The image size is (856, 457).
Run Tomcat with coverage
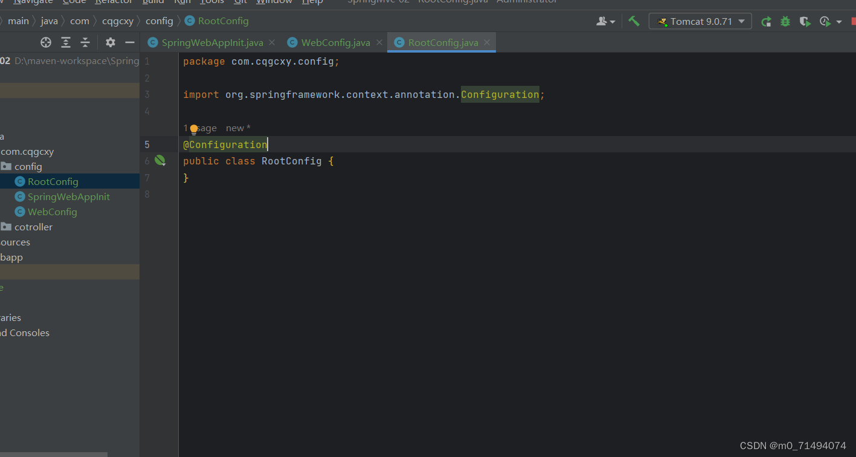click(805, 22)
